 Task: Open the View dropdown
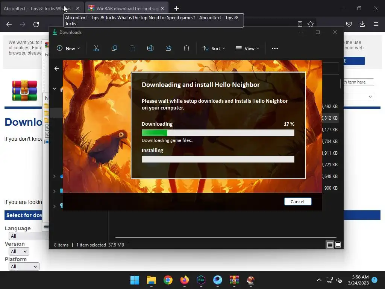247,49
